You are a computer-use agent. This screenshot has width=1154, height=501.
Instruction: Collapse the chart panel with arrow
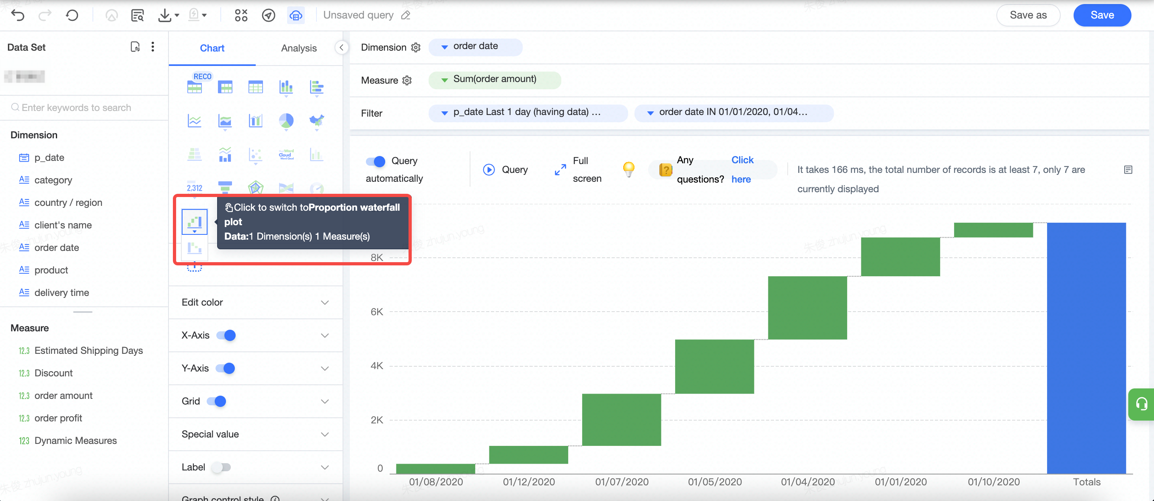tap(341, 47)
